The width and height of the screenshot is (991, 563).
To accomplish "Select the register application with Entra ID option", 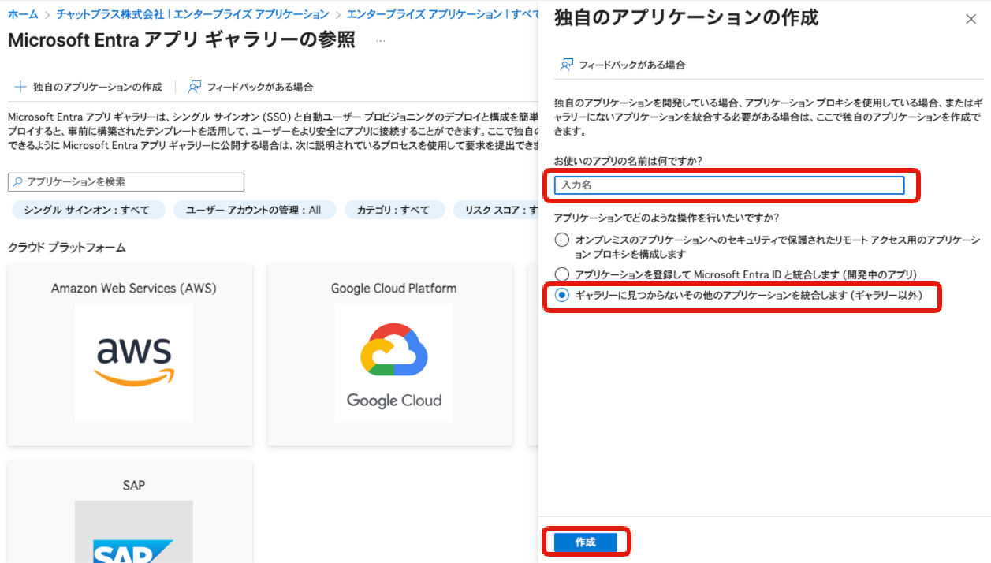I will coord(561,274).
